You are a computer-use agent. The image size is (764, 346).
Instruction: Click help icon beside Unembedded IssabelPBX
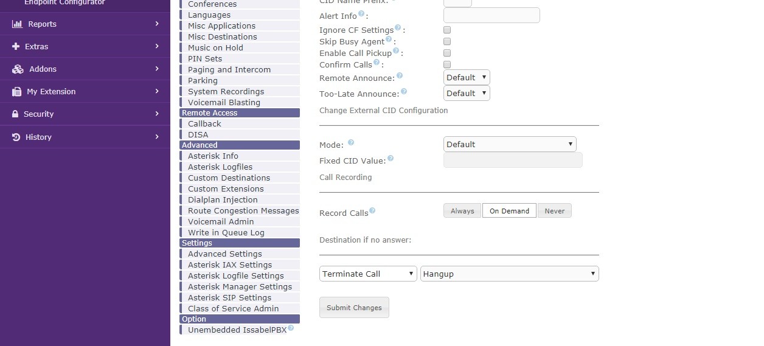(291, 328)
